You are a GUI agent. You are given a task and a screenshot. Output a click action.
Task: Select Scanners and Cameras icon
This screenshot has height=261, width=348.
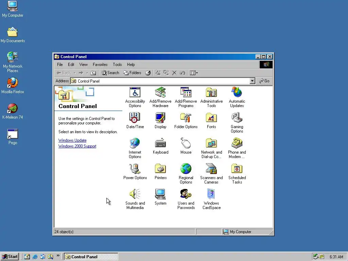tap(211, 174)
